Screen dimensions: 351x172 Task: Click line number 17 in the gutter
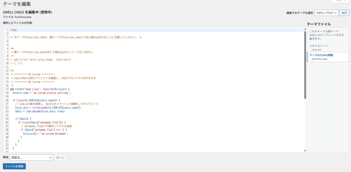click(x=7, y=89)
